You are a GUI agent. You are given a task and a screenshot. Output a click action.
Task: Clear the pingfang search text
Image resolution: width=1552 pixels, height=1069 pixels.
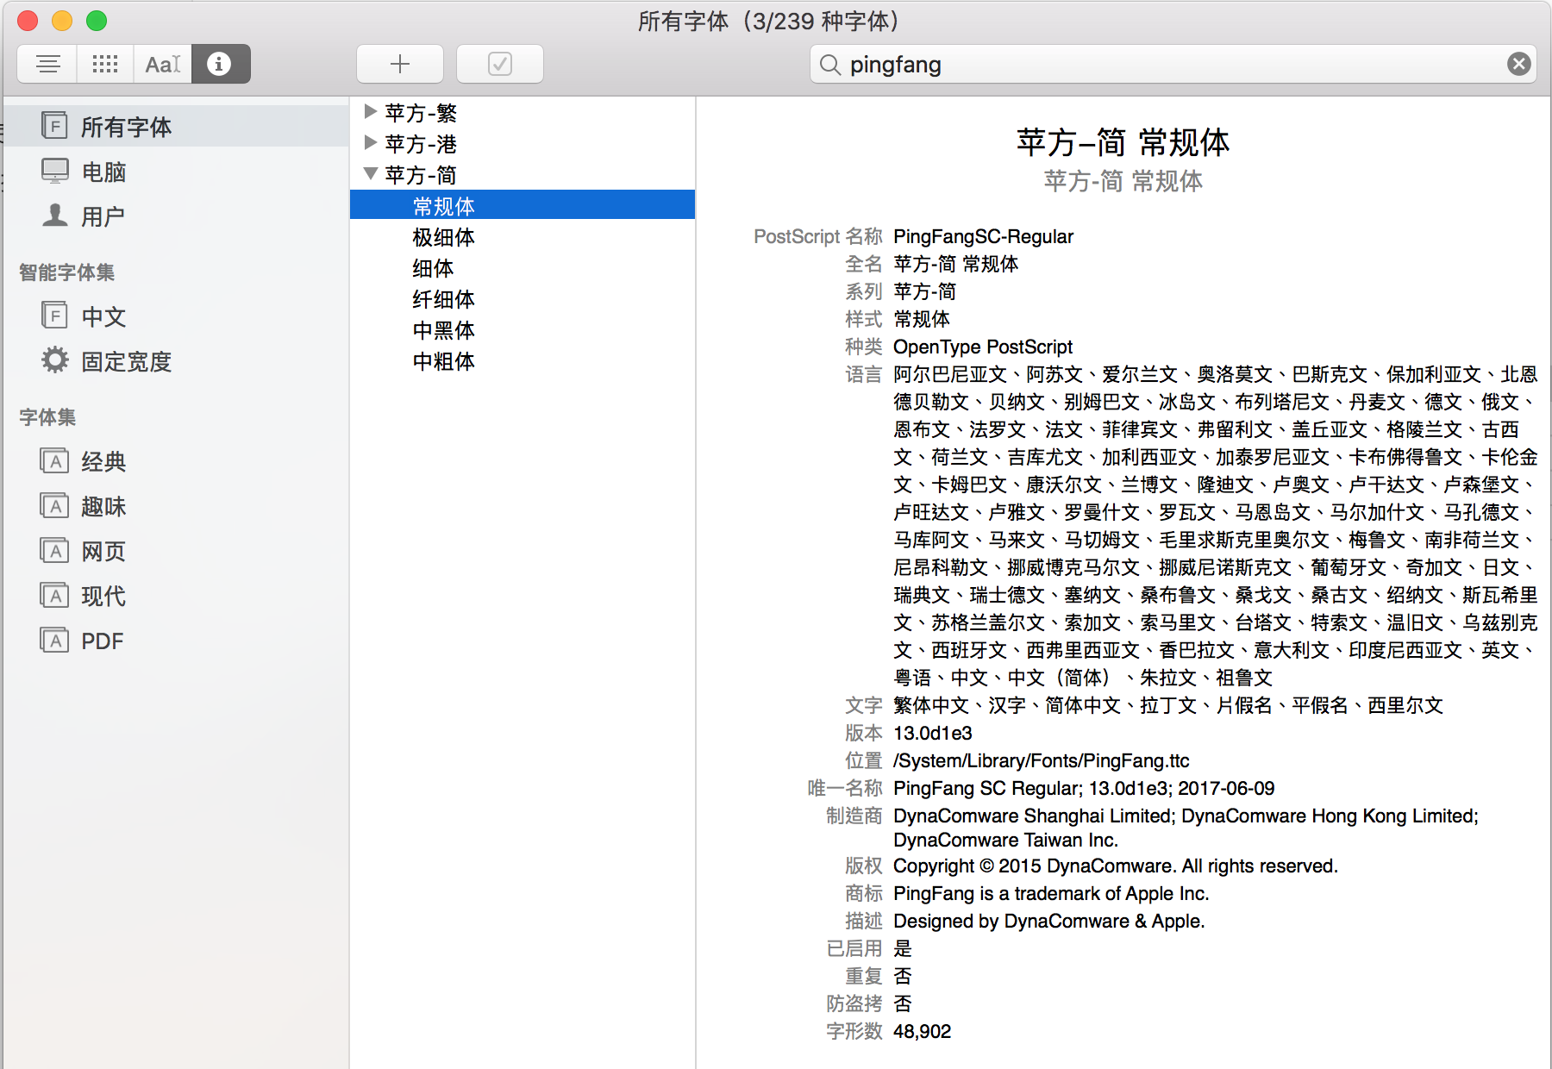click(1519, 64)
